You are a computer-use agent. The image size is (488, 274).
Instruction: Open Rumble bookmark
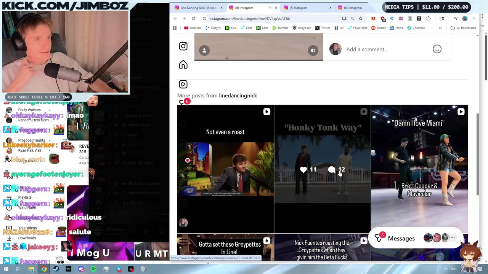(280, 28)
